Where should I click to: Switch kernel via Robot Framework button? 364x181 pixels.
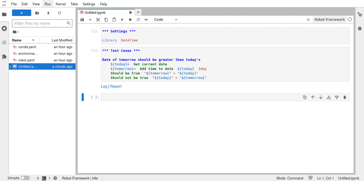click(x=329, y=19)
